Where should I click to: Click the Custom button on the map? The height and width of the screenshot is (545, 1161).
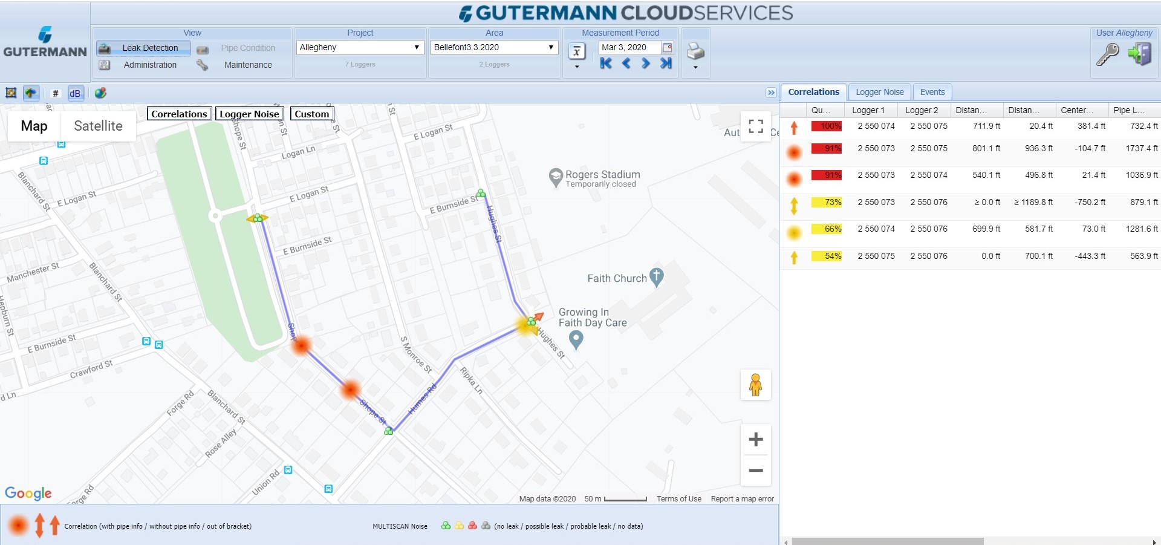pyautogui.click(x=311, y=114)
